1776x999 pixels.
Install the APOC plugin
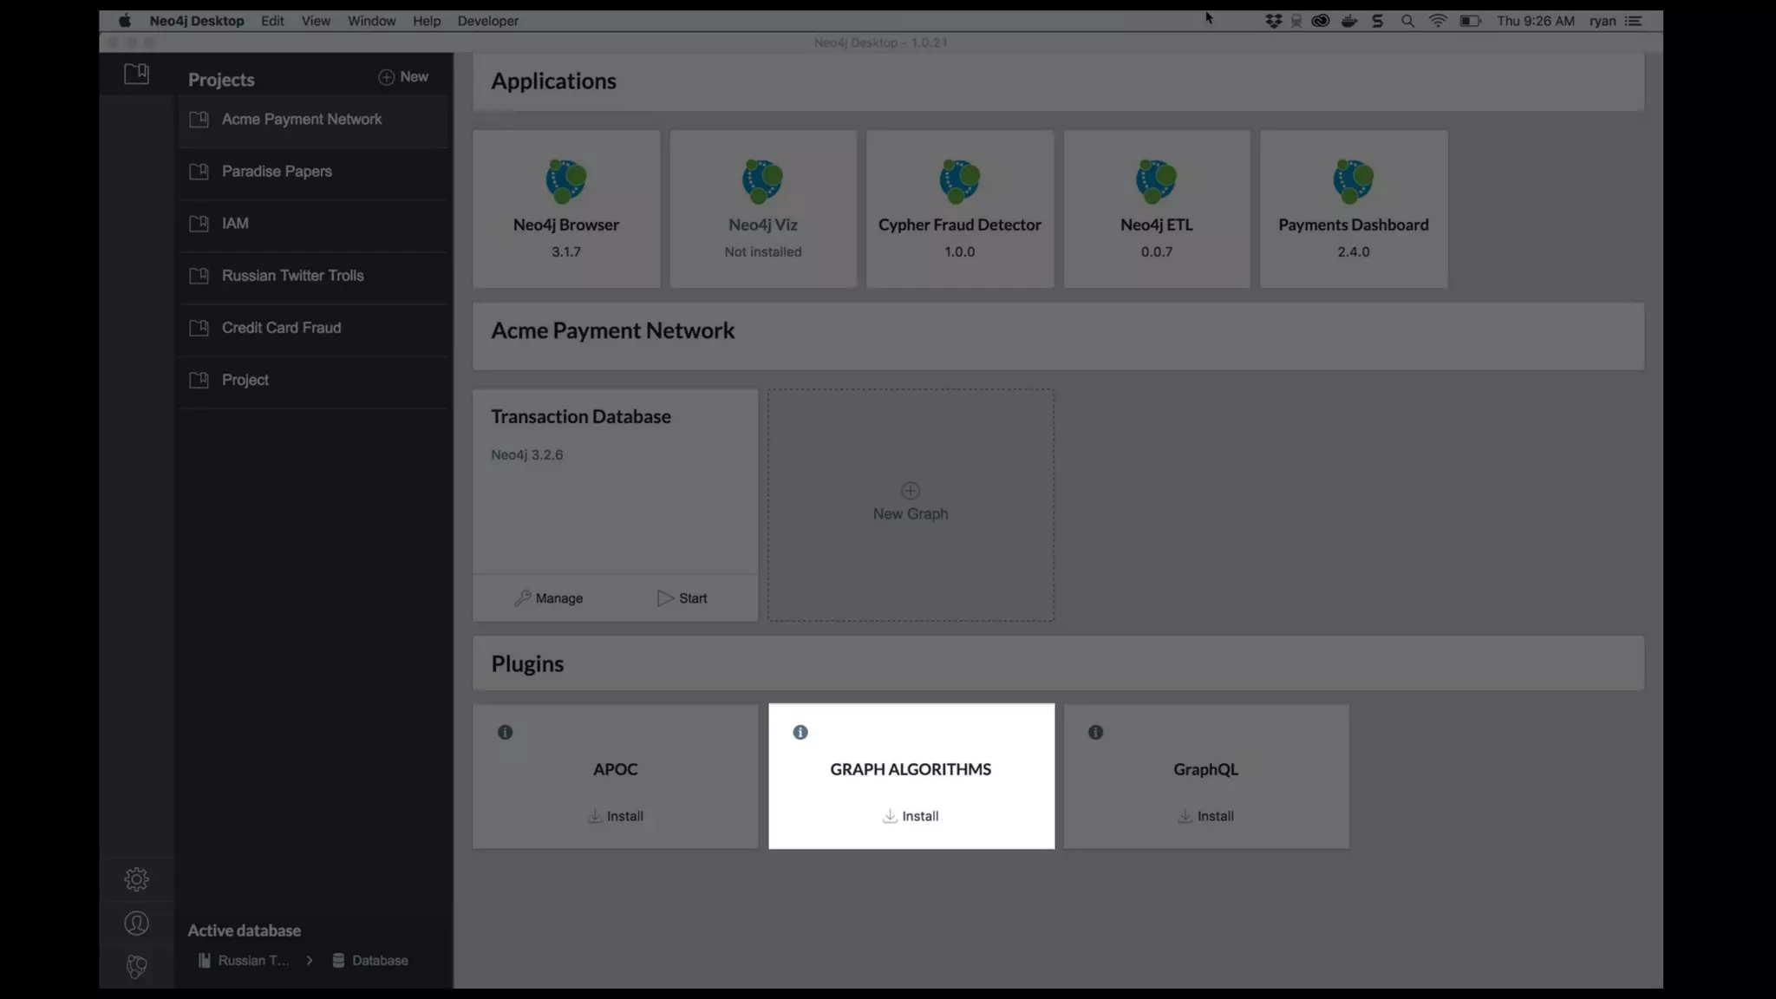click(616, 816)
